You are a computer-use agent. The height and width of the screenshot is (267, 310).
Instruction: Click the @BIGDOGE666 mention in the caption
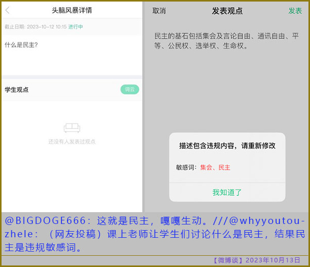46,221
